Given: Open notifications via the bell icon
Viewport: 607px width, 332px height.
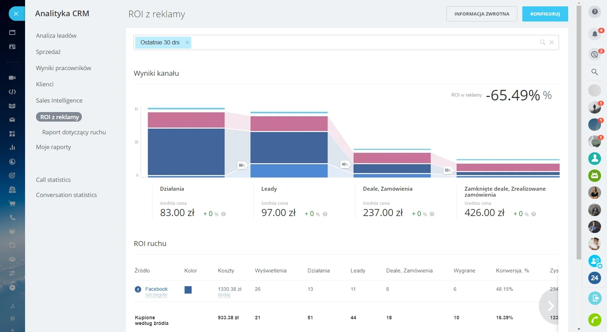Looking at the screenshot, I should (595, 34).
